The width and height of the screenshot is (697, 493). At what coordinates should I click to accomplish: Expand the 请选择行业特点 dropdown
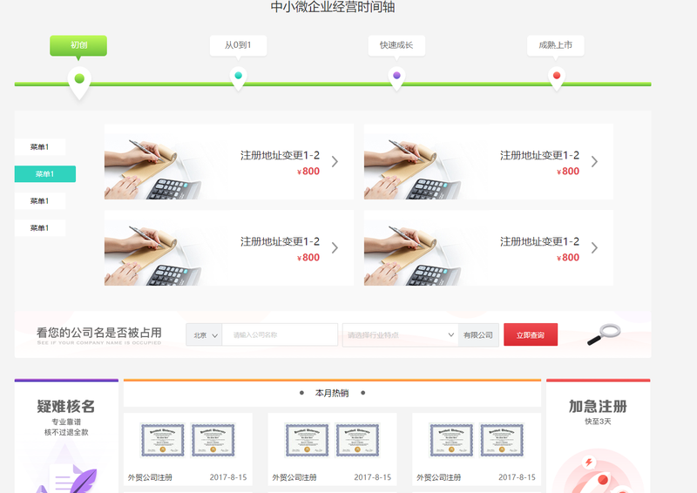400,334
